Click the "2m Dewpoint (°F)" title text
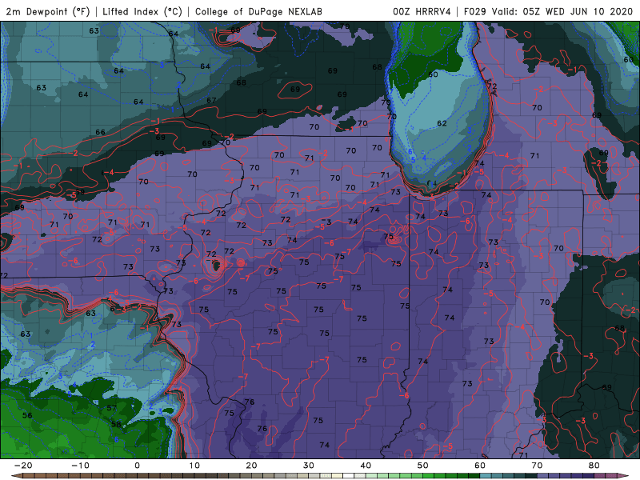 (48, 12)
